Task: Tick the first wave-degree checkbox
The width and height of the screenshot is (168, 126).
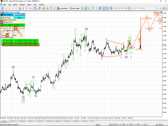Action: [x=2, y=28]
